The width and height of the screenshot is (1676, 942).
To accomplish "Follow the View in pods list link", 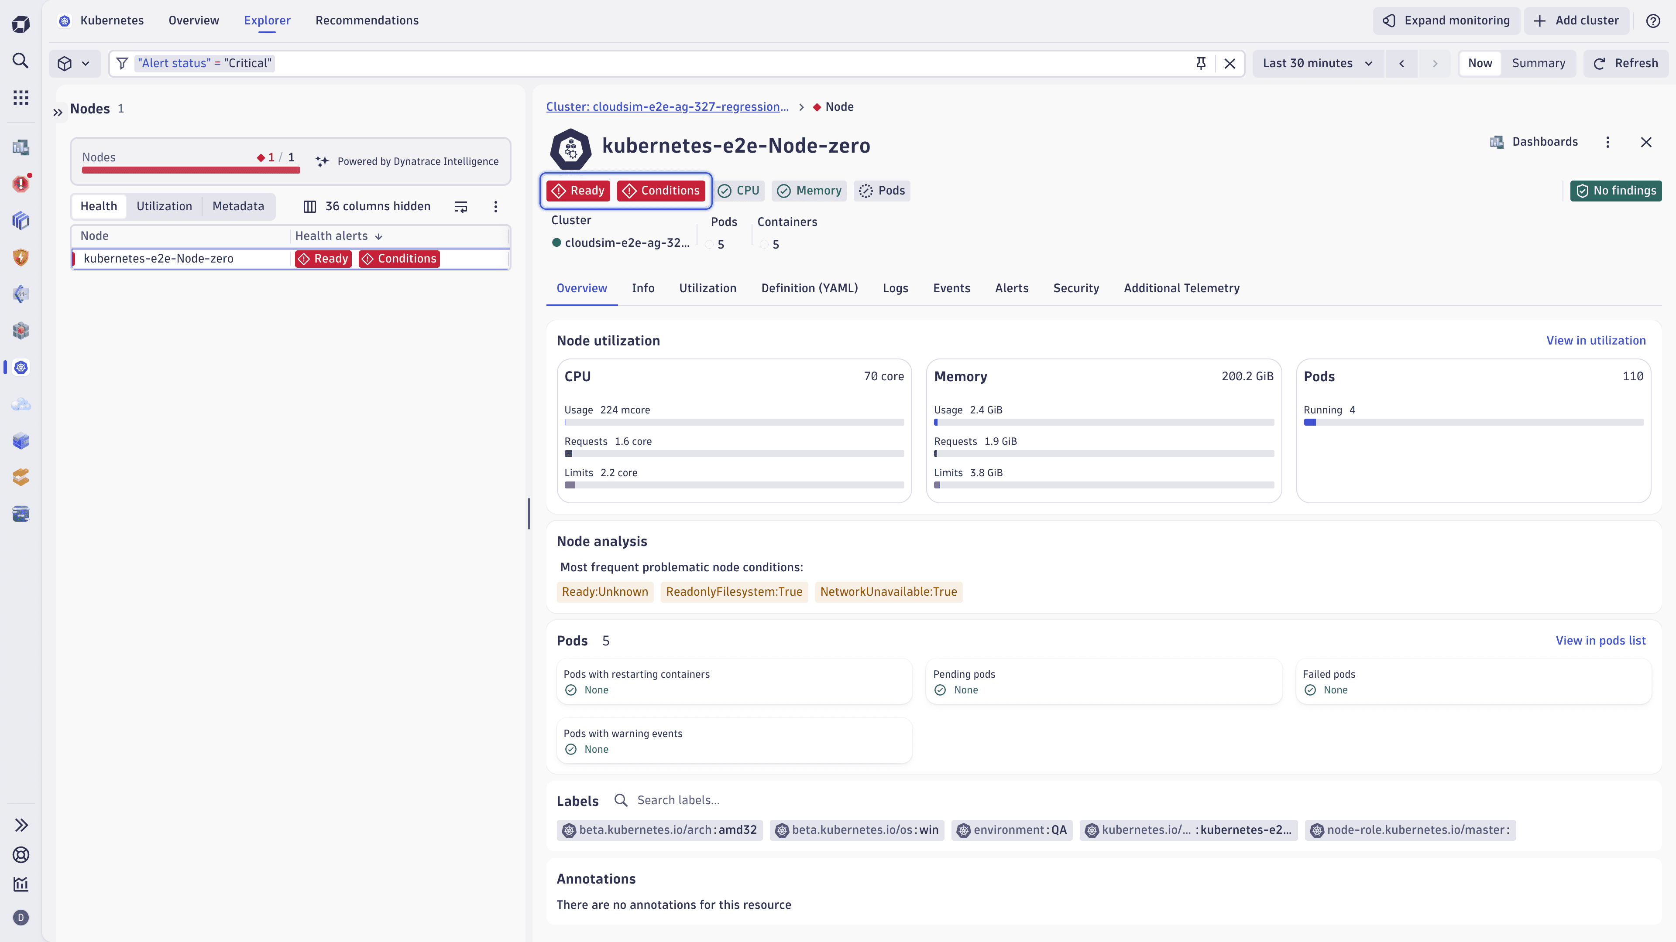I will [x=1600, y=640].
